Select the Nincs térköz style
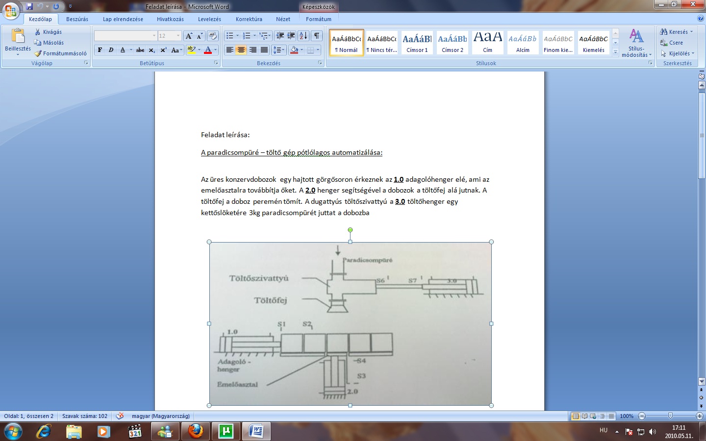The width and height of the screenshot is (706, 441). (382, 42)
